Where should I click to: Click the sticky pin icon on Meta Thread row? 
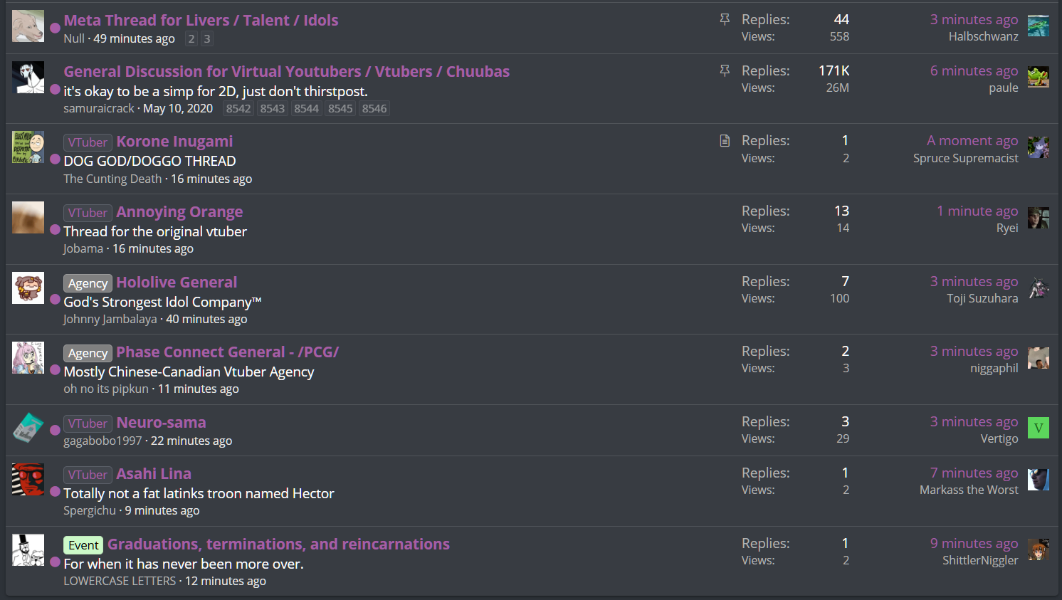[x=725, y=20]
